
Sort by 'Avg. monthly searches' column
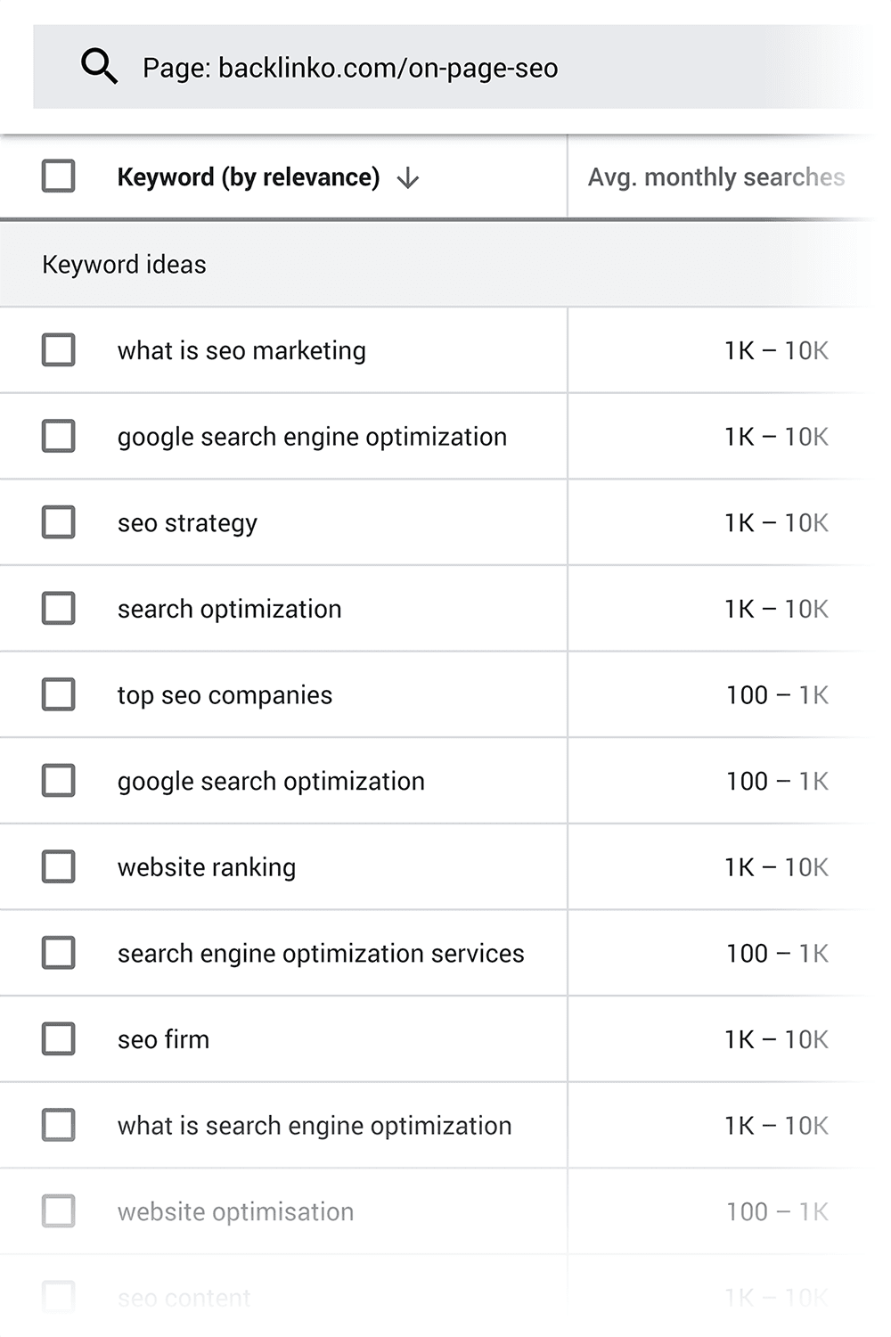(715, 177)
